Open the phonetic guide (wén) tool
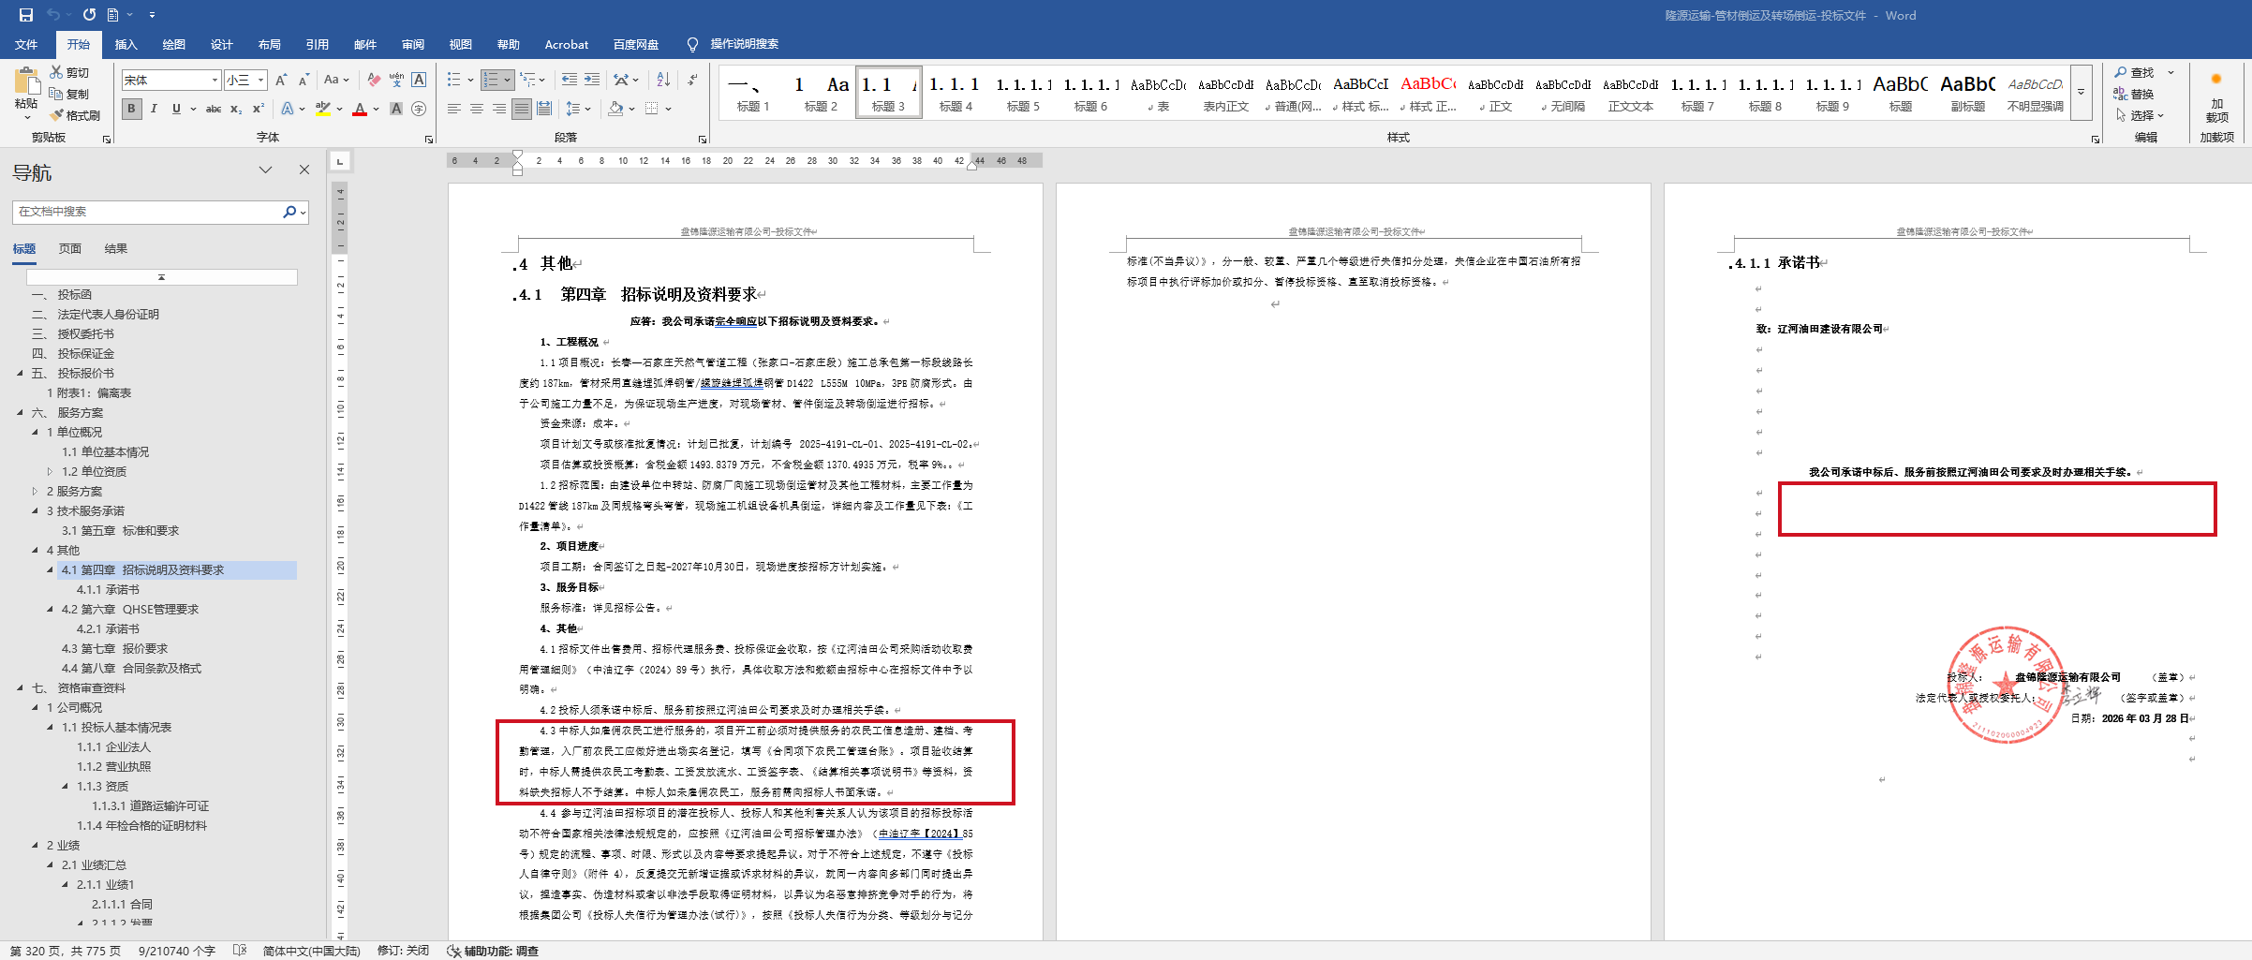The height and width of the screenshot is (960, 2252). (x=396, y=81)
